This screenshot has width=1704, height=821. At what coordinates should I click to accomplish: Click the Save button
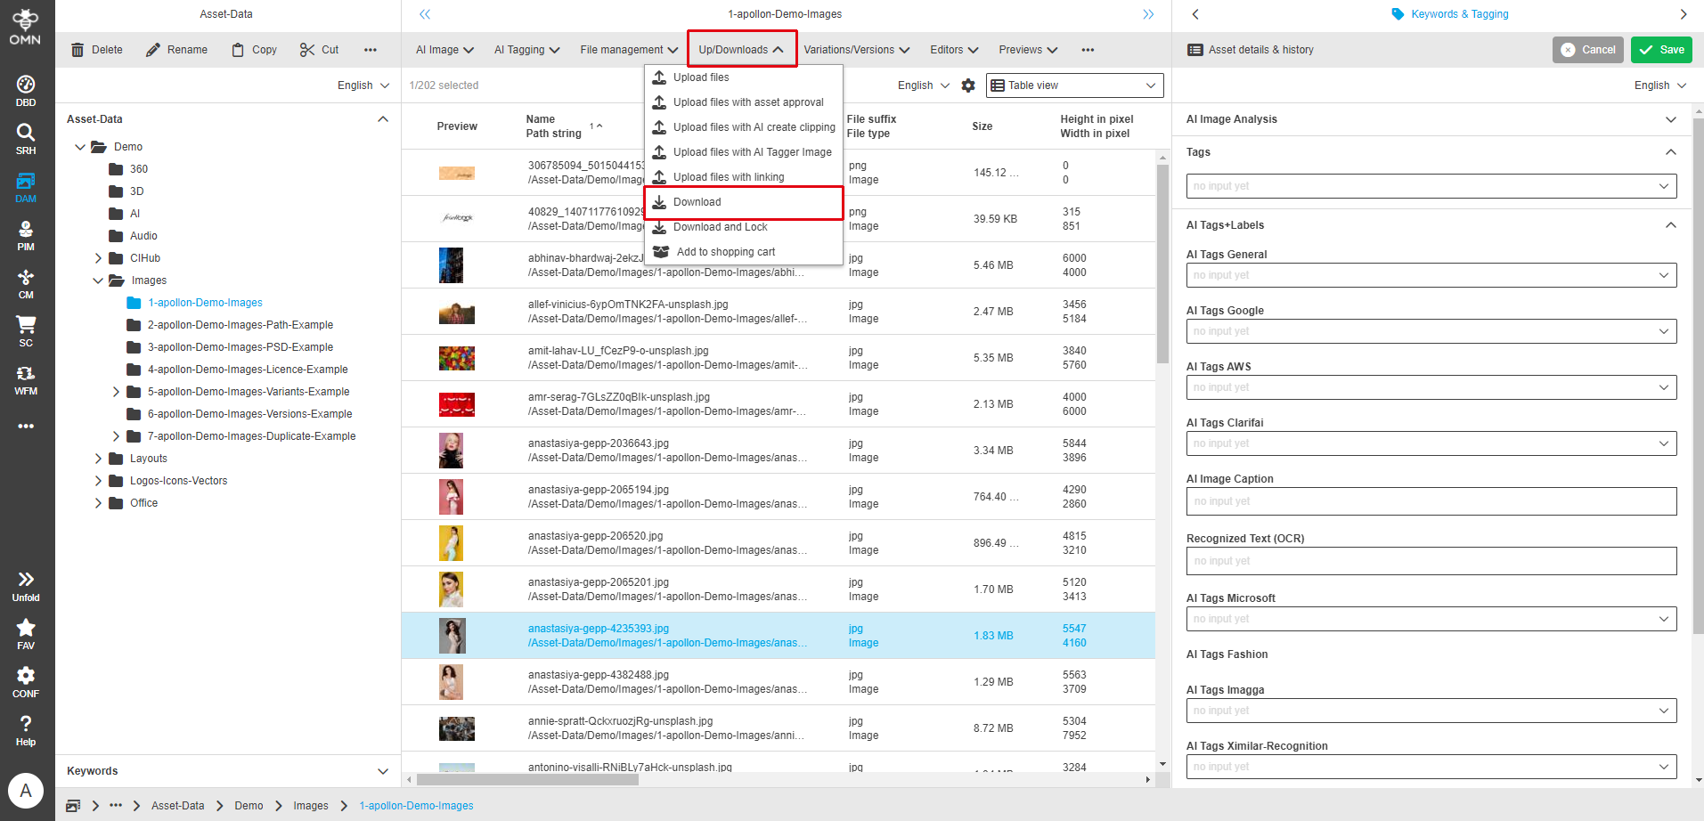(1660, 50)
